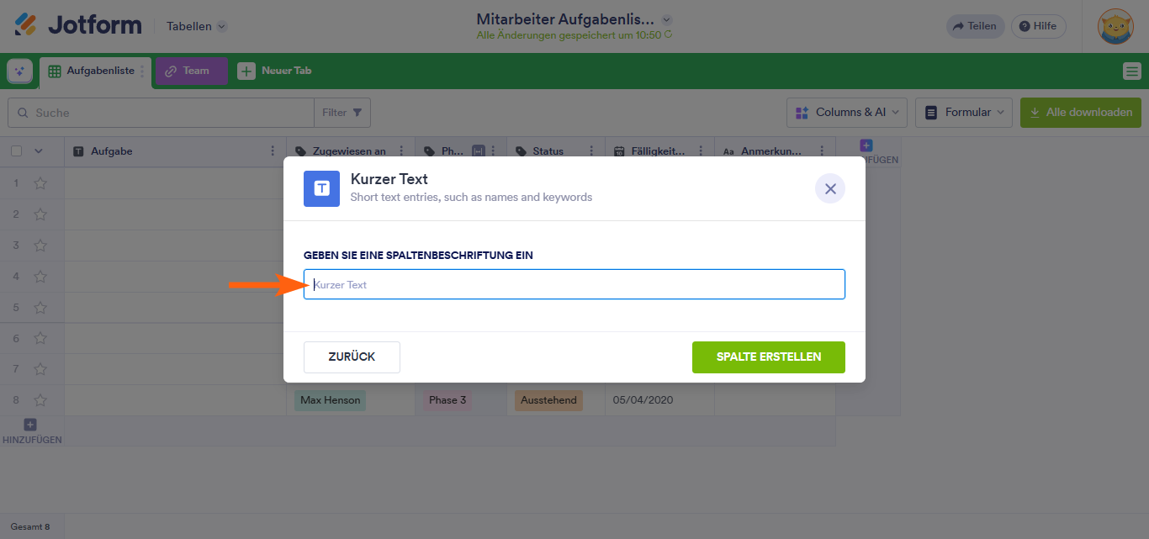This screenshot has height=539, width=1149.
Task: Click the Aufgabe column header
Action: (175, 151)
